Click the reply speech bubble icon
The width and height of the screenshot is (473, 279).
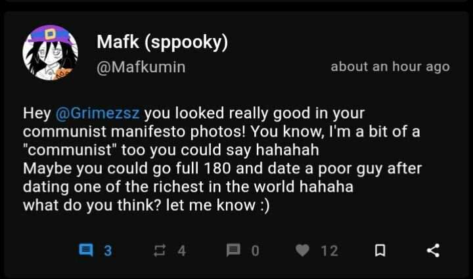point(86,250)
